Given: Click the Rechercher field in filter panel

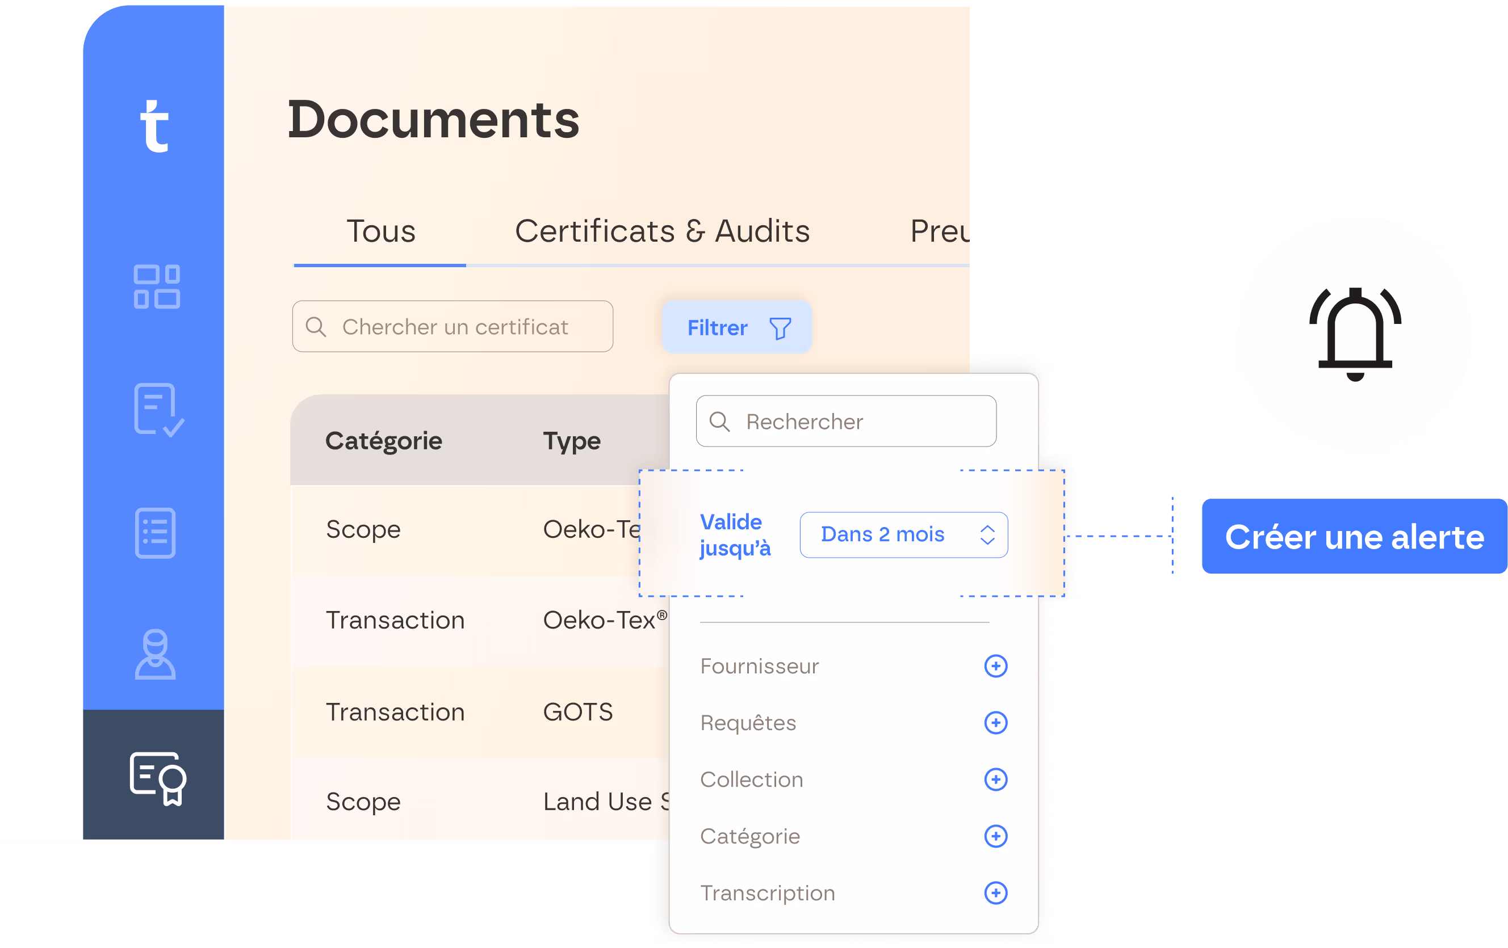Looking at the screenshot, I should (x=846, y=422).
